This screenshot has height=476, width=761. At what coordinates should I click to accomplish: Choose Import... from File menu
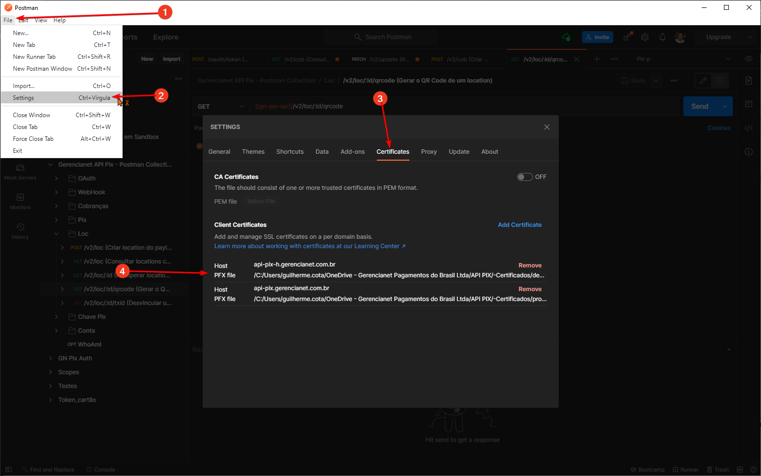[x=61, y=86]
